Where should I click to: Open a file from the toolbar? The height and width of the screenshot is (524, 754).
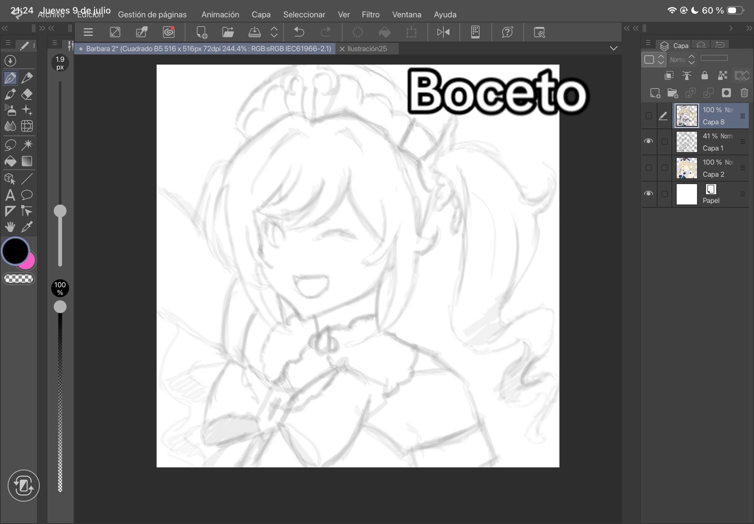click(x=228, y=33)
